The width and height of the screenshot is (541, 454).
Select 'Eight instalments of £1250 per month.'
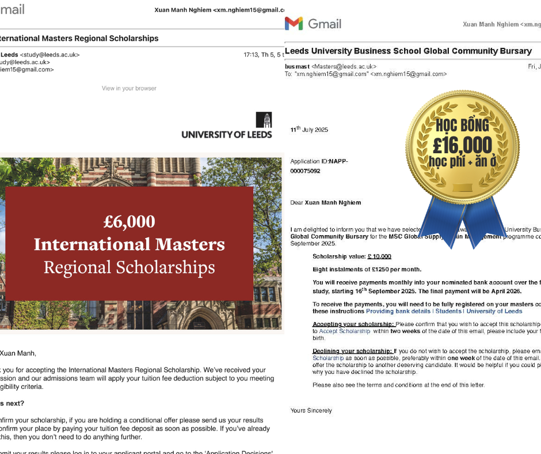click(367, 270)
